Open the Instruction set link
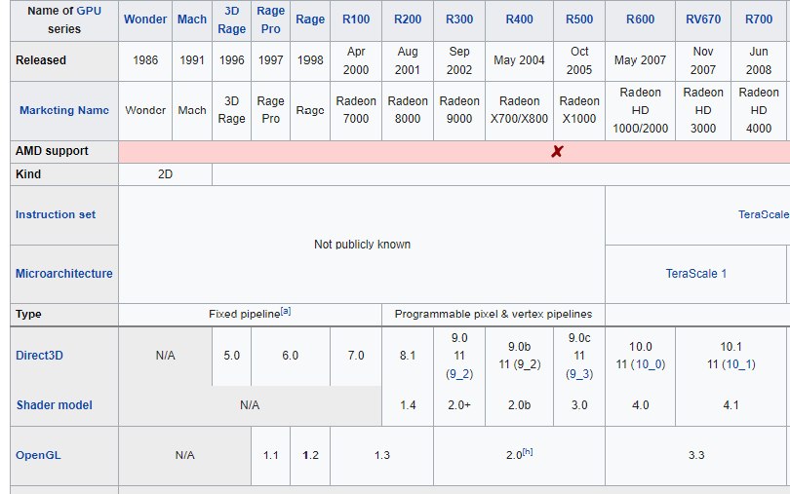Screen dimensions: 790x494 [x=56, y=214]
